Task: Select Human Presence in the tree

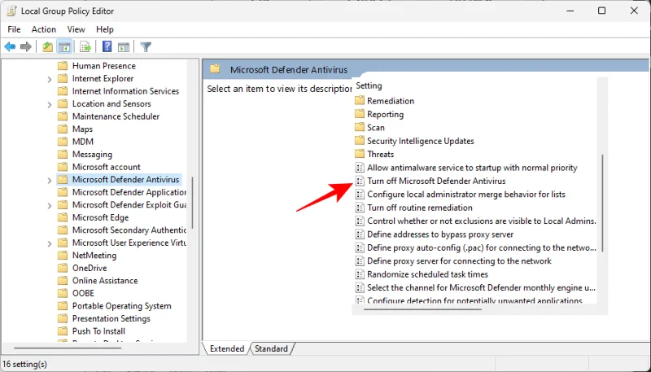Action: (x=104, y=66)
